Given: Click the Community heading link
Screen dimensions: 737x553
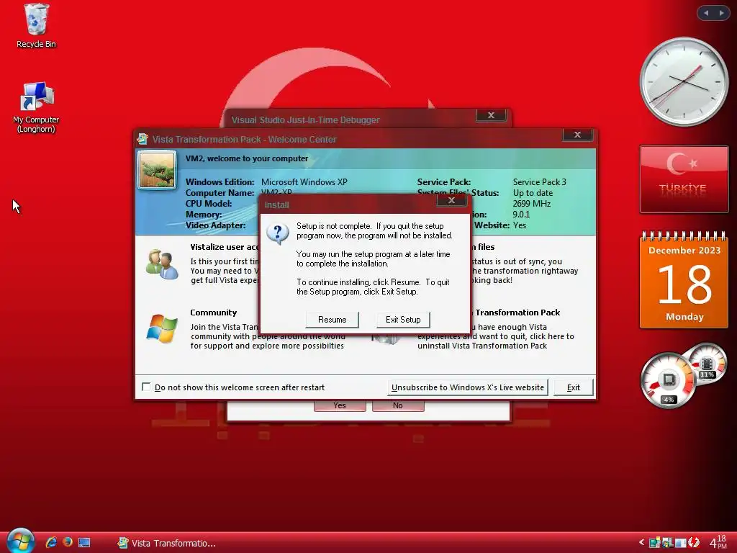Looking at the screenshot, I should point(213,313).
